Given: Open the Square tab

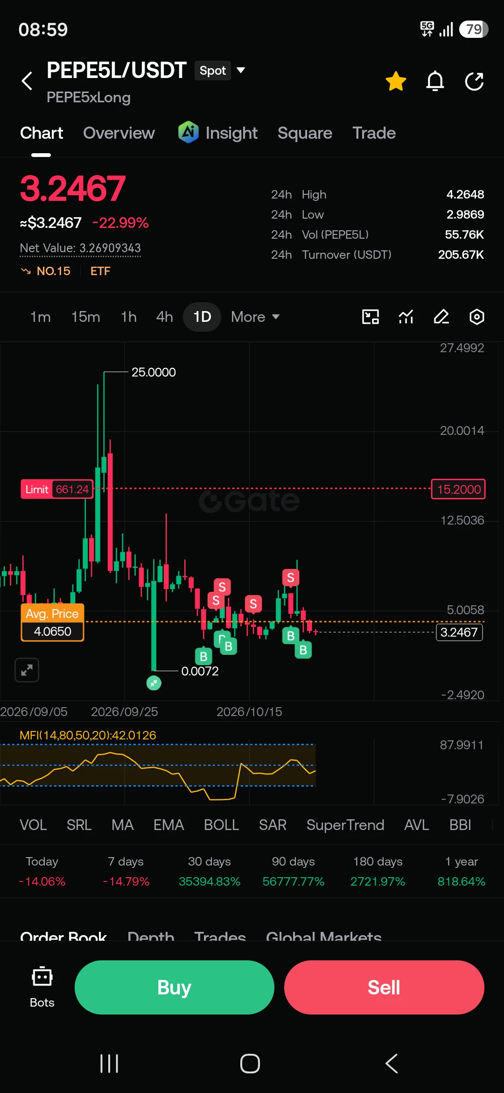Looking at the screenshot, I should point(305,133).
